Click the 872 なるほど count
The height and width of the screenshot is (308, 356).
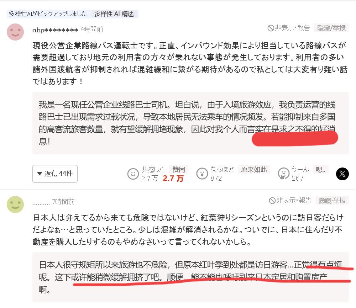216,178
